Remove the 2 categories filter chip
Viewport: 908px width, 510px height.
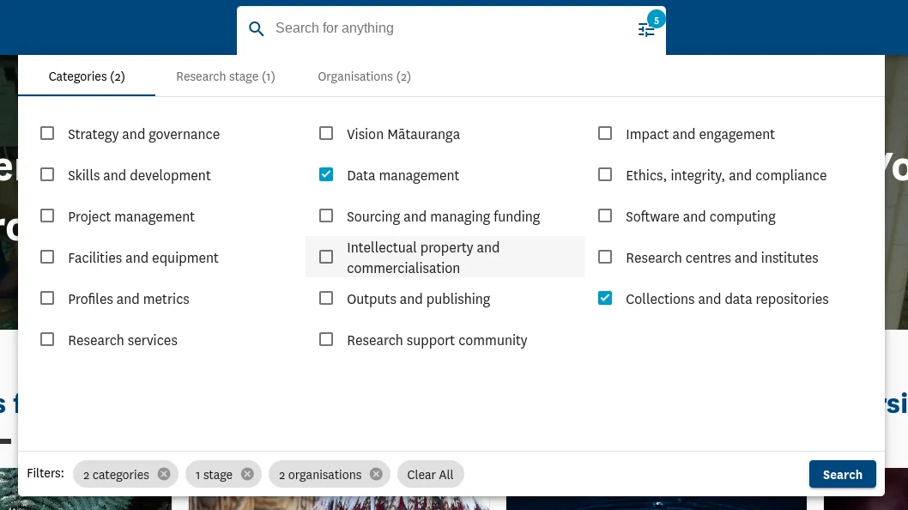pyautogui.click(x=163, y=474)
